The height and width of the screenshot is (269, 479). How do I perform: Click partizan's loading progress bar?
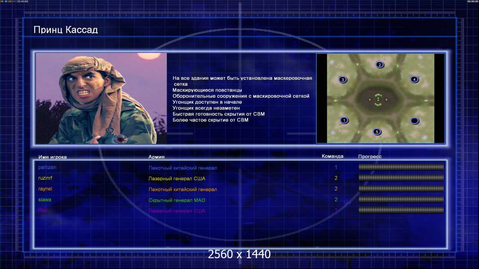pyautogui.click(x=401, y=167)
